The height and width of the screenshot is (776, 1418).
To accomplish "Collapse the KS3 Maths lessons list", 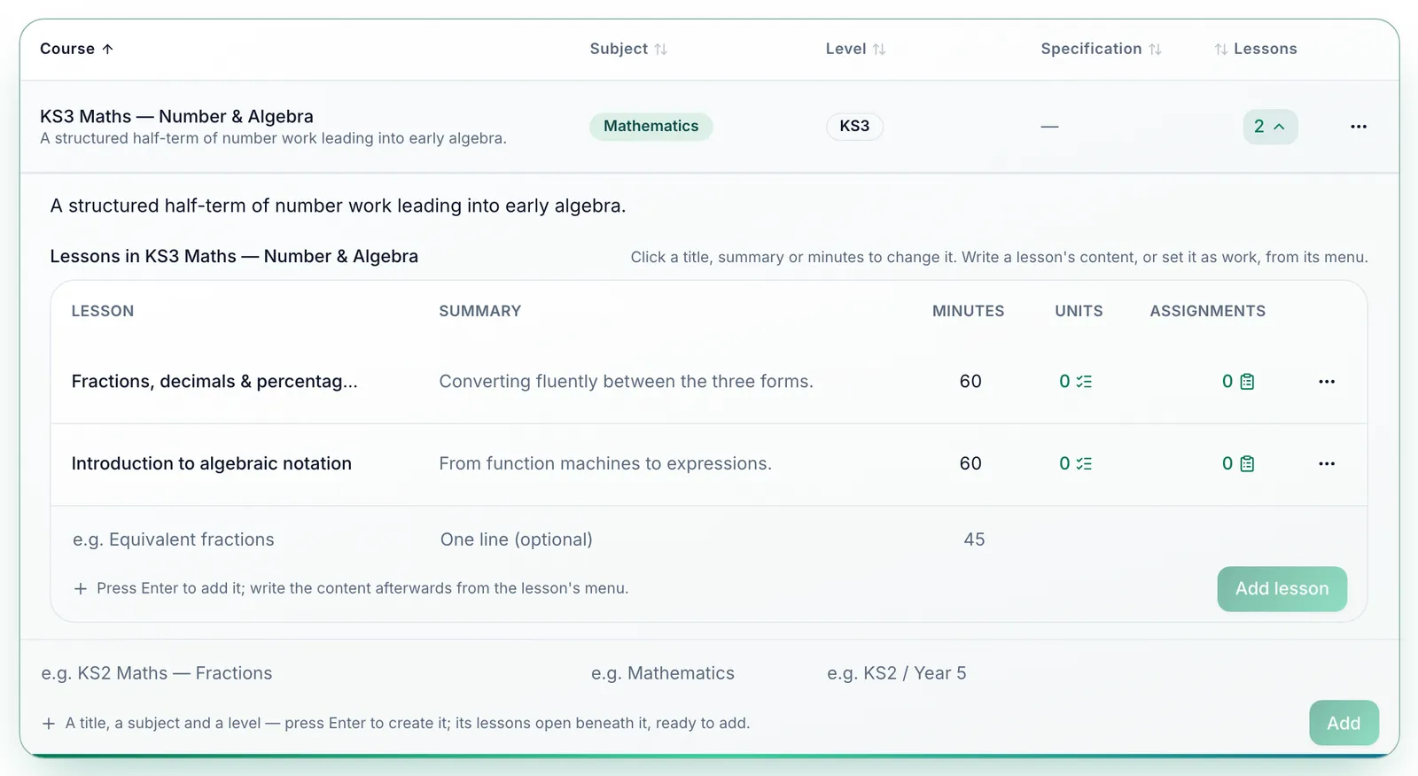I will (x=1270, y=127).
